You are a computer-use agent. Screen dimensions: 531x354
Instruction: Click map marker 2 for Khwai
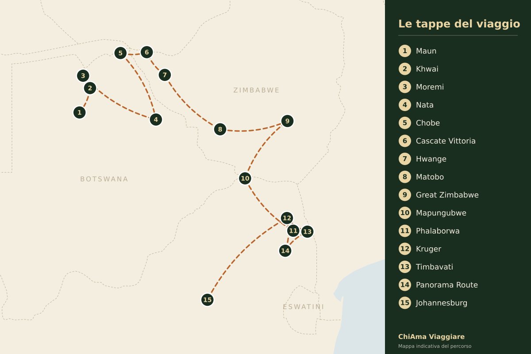pos(90,88)
